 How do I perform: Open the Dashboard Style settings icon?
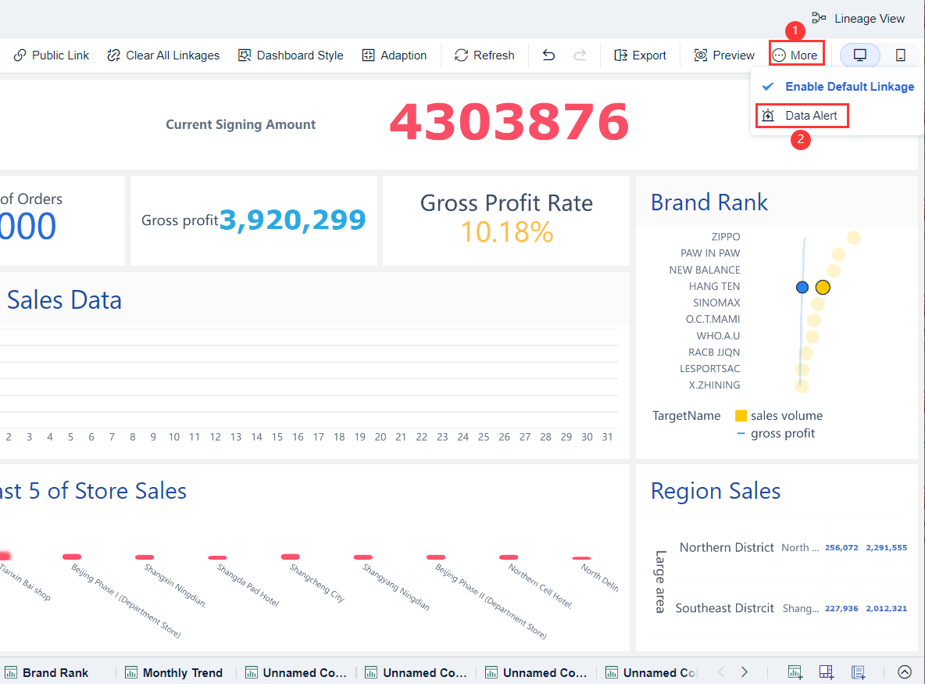(x=243, y=55)
